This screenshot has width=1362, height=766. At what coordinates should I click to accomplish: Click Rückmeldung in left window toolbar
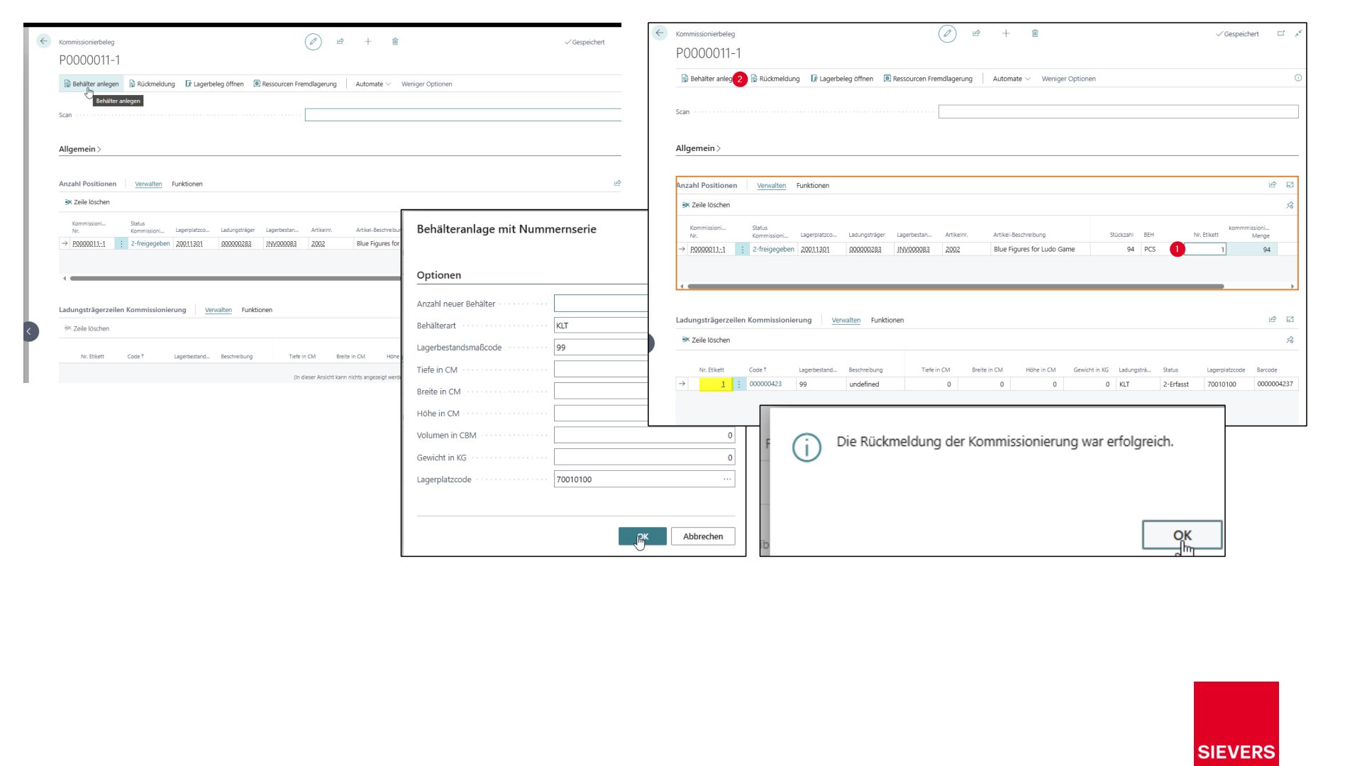152,84
